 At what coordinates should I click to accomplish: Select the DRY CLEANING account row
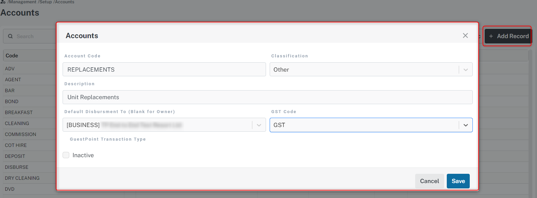click(x=22, y=178)
